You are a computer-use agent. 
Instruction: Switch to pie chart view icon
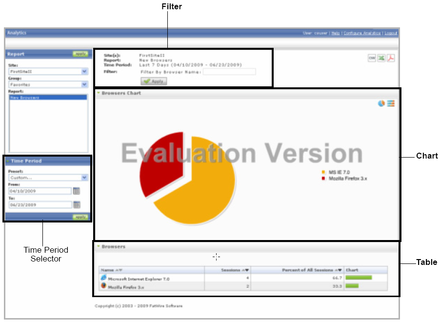[x=381, y=103]
